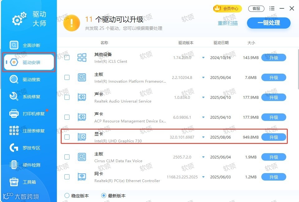Select the 最新版本 radio button

[104, 195]
